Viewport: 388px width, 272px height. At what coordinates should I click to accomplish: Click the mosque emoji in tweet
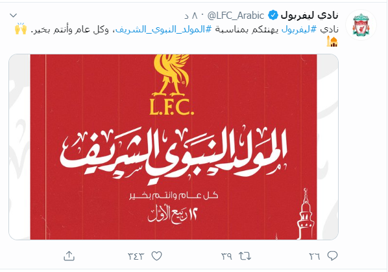coord(332,41)
